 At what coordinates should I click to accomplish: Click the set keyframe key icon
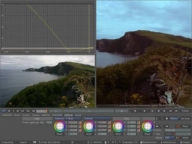click(27, 111)
